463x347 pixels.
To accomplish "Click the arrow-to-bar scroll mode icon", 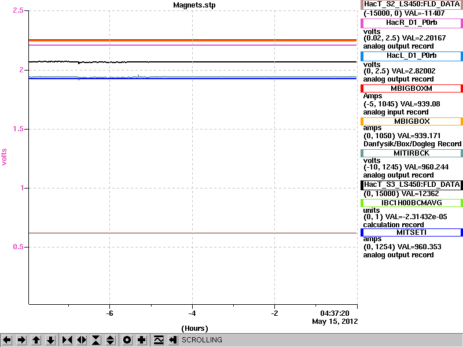I will (173, 340).
